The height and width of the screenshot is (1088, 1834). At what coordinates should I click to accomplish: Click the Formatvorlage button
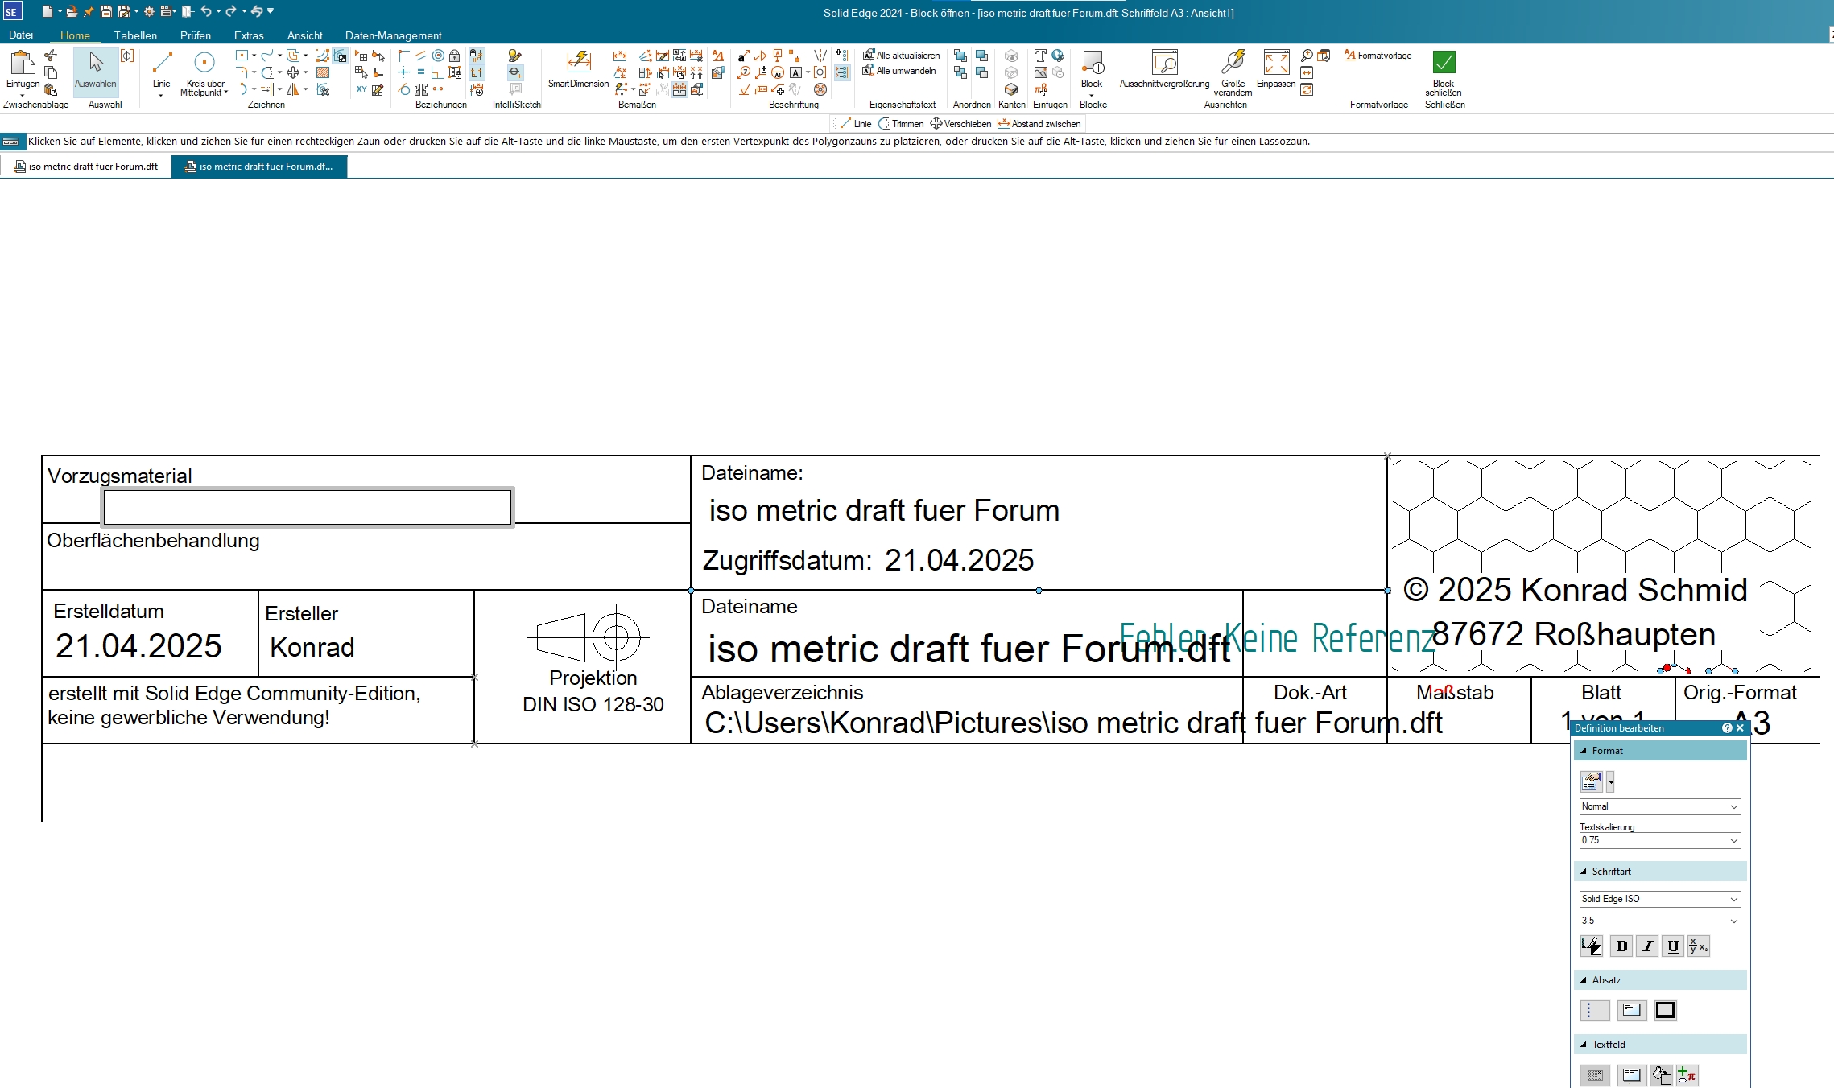point(1378,56)
